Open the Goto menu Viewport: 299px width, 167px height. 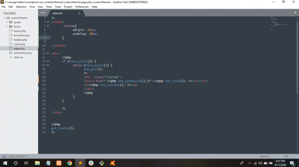(49, 7)
